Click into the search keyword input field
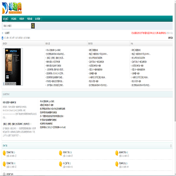 (x=17, y=26)
